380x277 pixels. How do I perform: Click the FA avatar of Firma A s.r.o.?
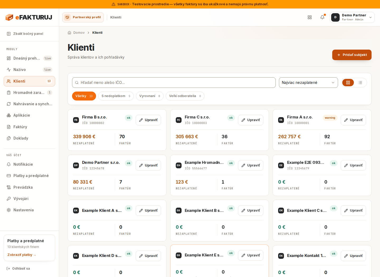point(281,120)
